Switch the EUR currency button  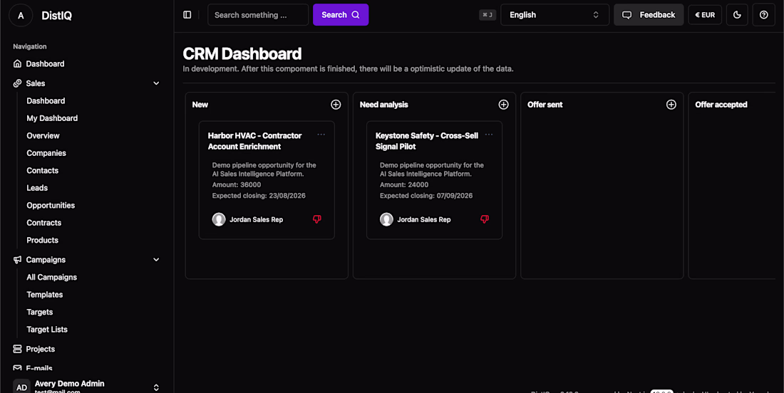pos(705,15)
